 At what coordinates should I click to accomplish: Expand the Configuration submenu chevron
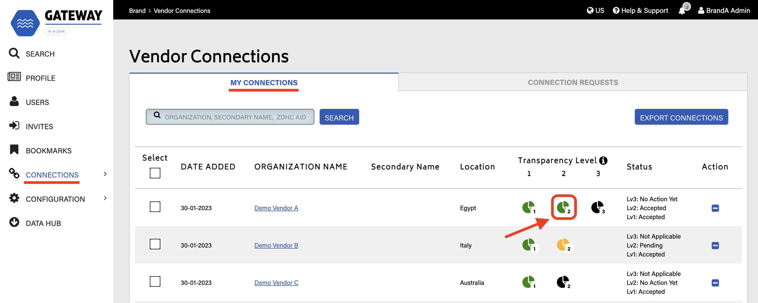(105, 198)
